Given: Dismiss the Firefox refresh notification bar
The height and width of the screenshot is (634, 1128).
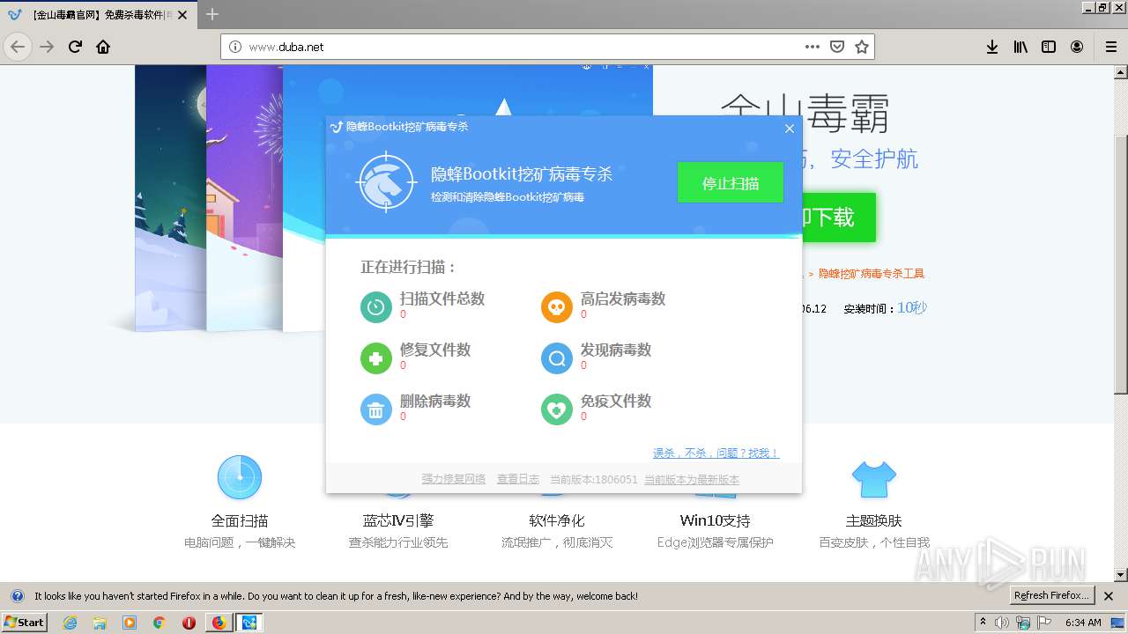Looking at the screenshot, I should click(1109, 596).
